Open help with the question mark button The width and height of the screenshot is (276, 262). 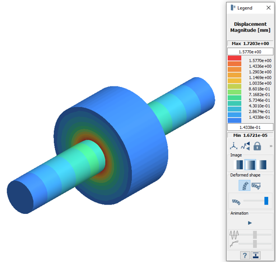tap(245, 255)
